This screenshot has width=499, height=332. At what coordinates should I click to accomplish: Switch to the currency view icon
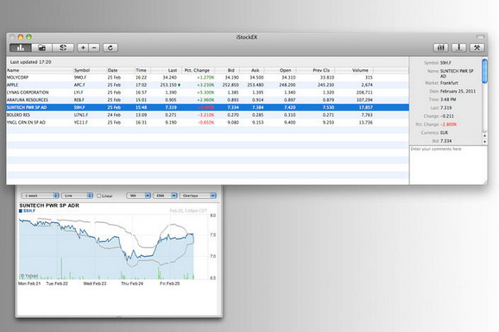coord(63,48)
